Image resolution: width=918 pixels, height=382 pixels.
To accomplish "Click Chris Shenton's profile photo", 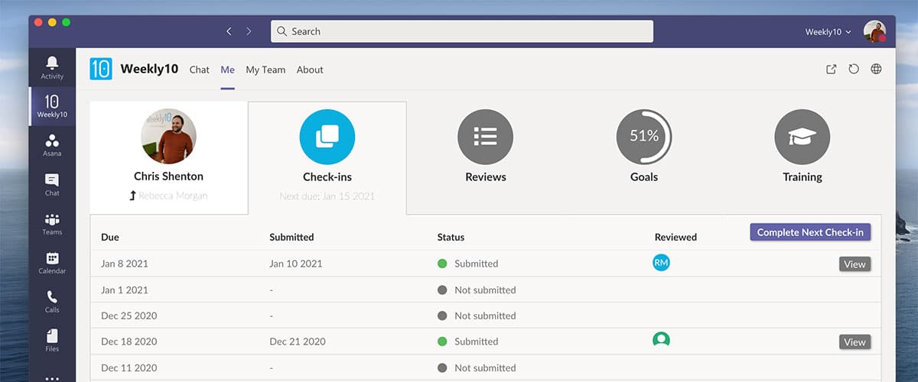I will [168, 136].
